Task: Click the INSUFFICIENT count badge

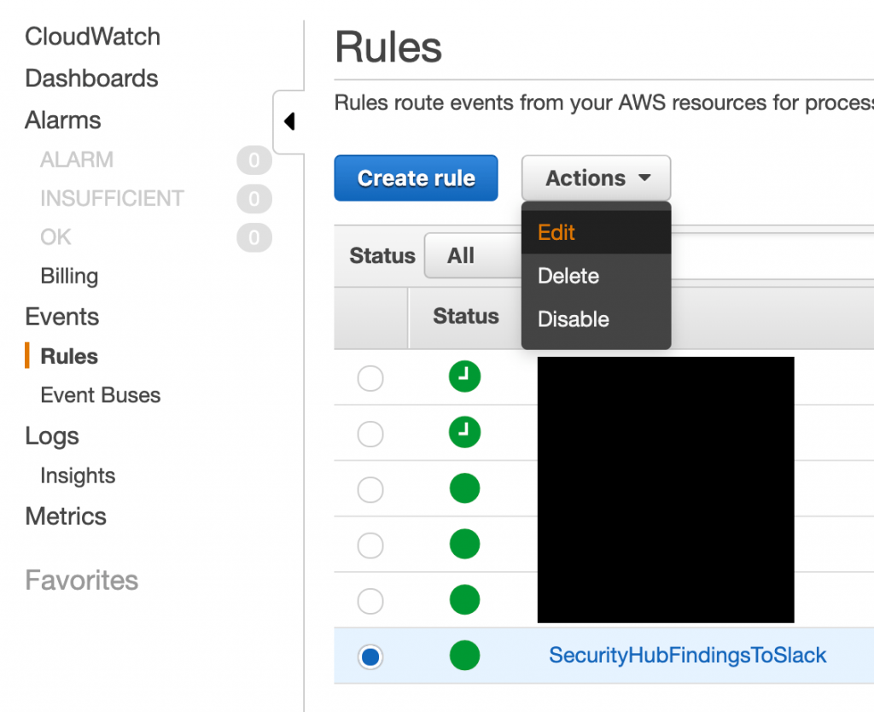Action: 254,199
